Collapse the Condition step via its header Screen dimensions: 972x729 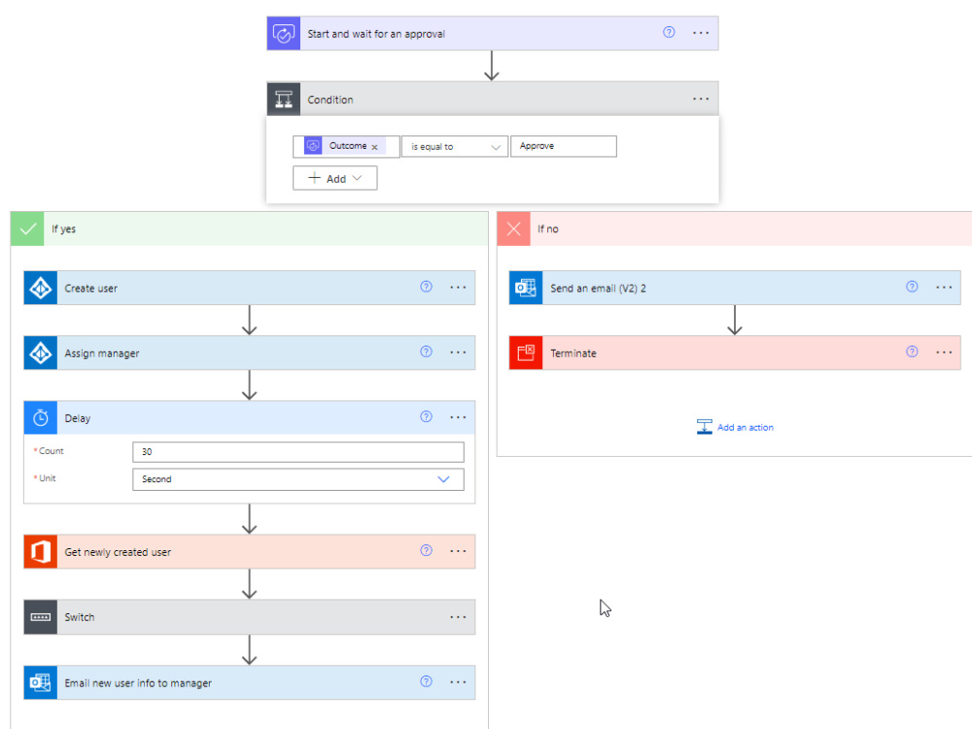492,99
